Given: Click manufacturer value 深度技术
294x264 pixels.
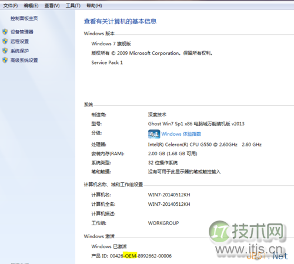Looking at the screenshot, I should point(157,115).
